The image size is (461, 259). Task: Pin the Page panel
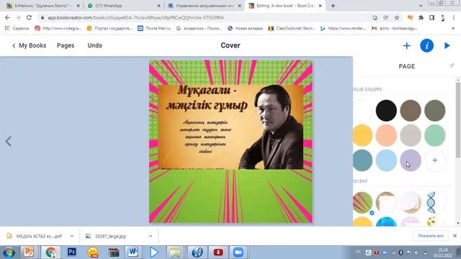pos(452,65)
